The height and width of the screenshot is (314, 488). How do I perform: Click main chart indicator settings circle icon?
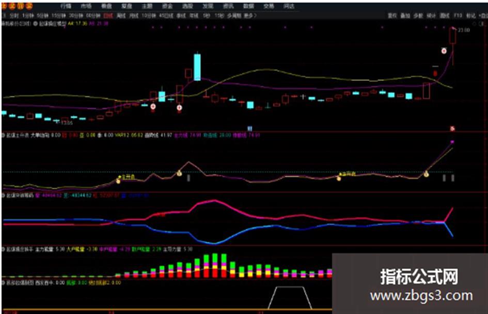[x=35, y=23]
